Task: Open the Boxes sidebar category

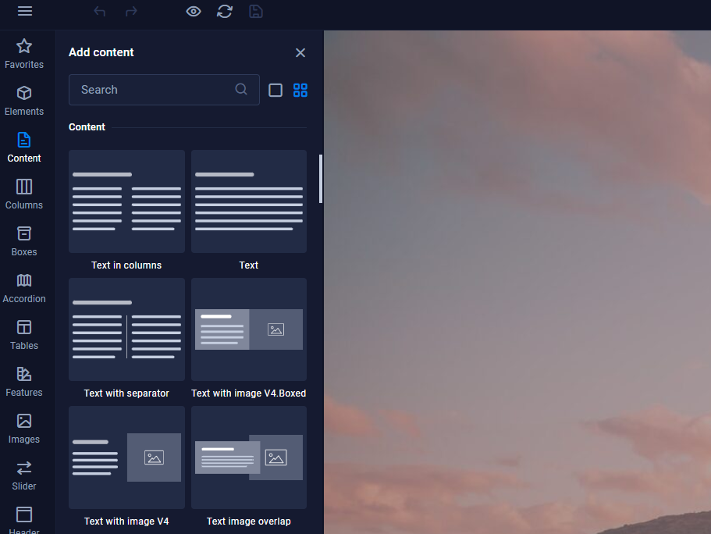Action: [24, 241]
